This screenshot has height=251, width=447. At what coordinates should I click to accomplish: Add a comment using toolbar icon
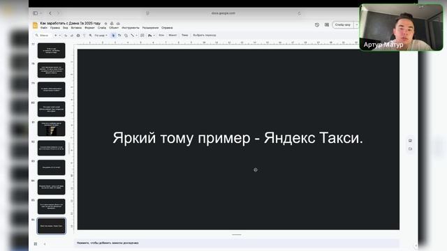[x=142, y=36]
